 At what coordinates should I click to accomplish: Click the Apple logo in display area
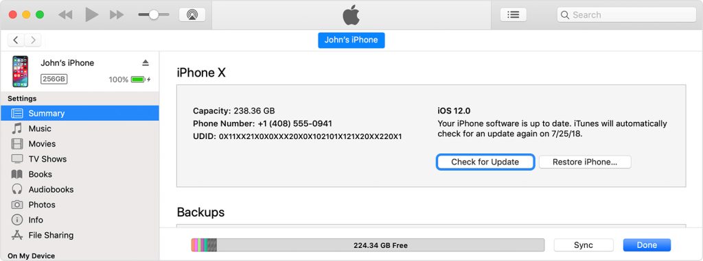[351, 15]
